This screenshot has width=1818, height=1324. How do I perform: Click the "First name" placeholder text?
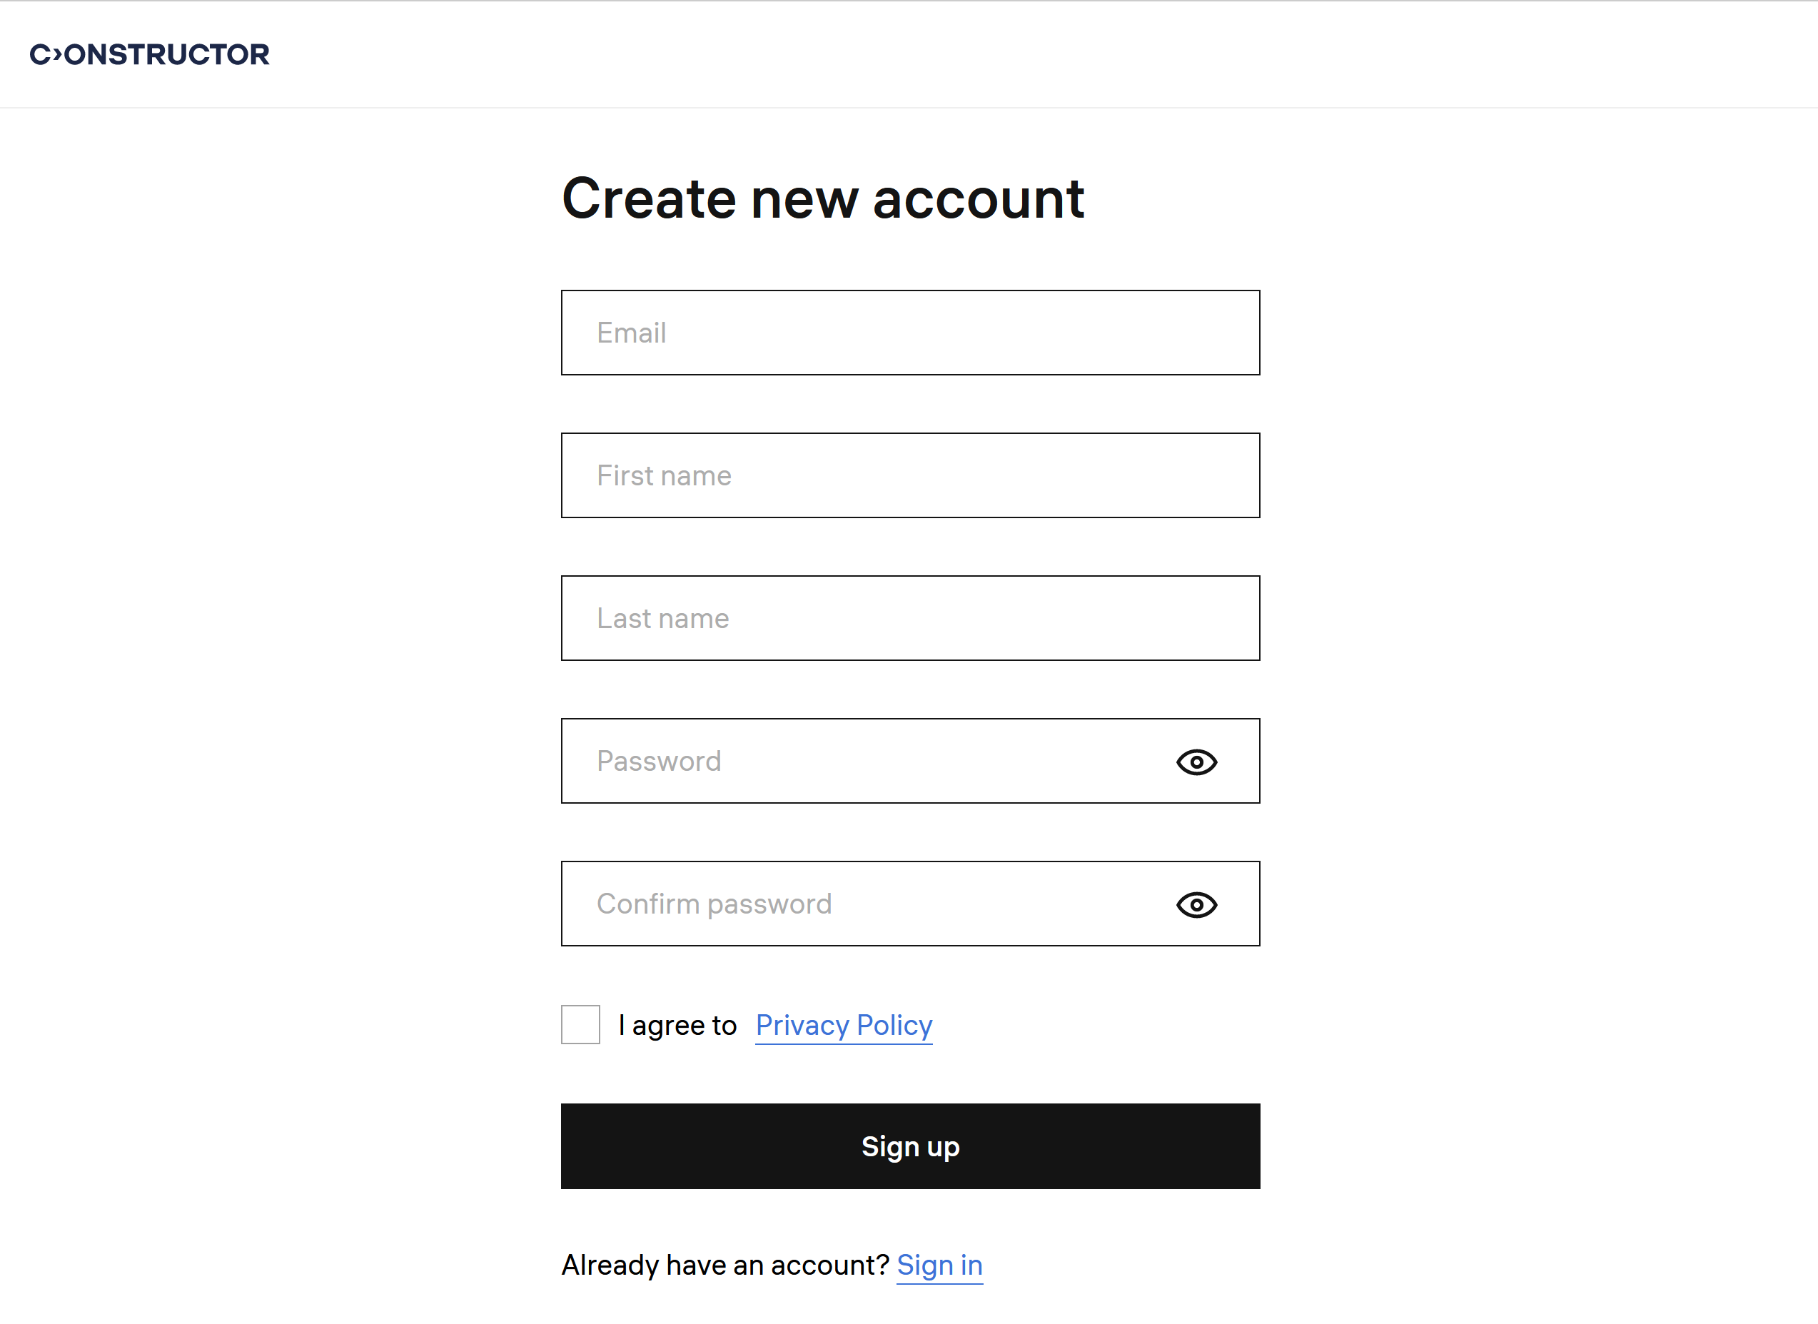(x=664, y=475)
